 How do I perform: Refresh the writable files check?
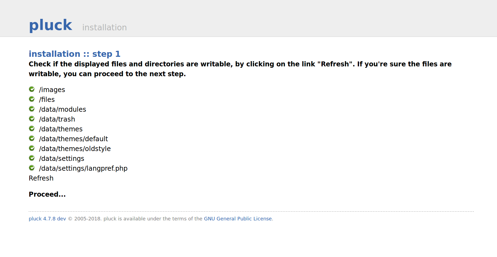coord(41,178)
